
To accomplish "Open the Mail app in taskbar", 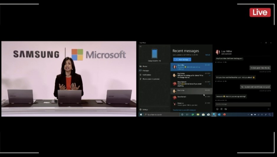I will 208,114.
